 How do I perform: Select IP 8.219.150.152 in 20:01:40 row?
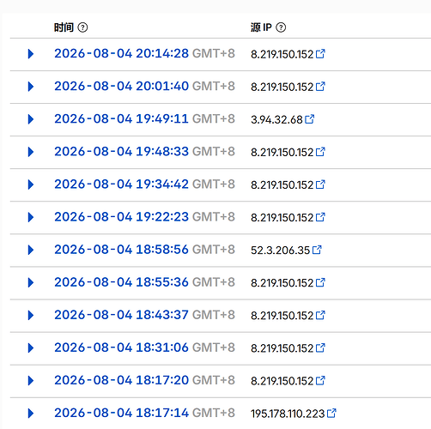pyautogui.click(x=282, y=87)
